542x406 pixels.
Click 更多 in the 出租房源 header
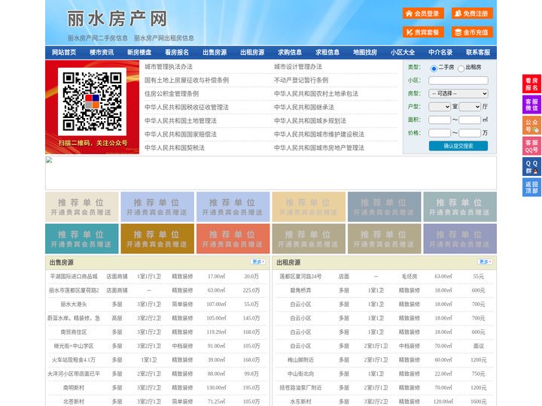pyautogui.click(x=485, y=262)
